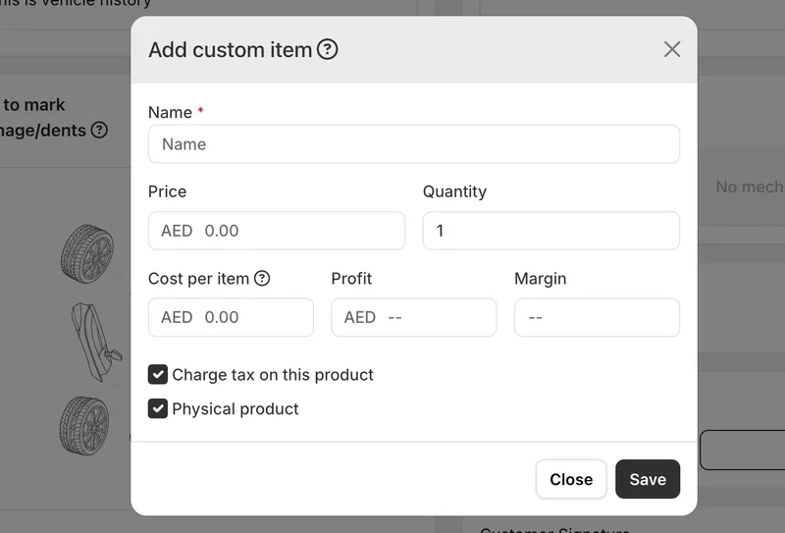This screenshot has height=533, width=785.
Task: Uncheck the Physical product checkbox
Action: click(x=158, y=408)
